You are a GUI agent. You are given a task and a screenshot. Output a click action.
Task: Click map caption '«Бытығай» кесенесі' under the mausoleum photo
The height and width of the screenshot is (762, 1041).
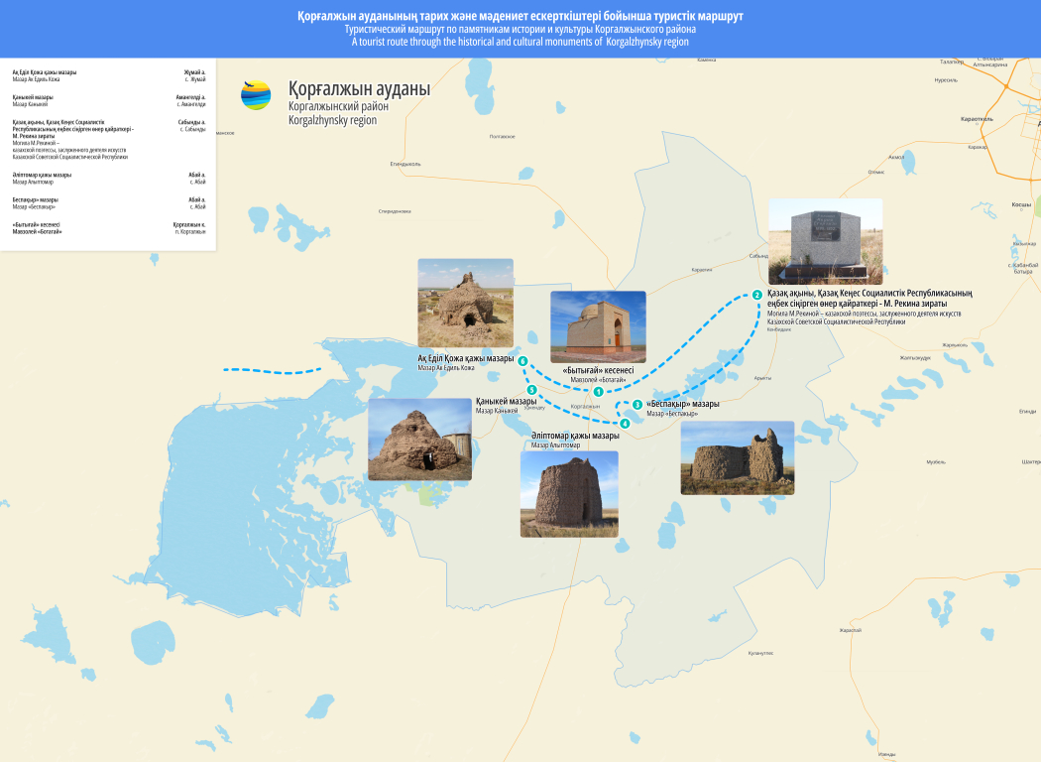598,371
